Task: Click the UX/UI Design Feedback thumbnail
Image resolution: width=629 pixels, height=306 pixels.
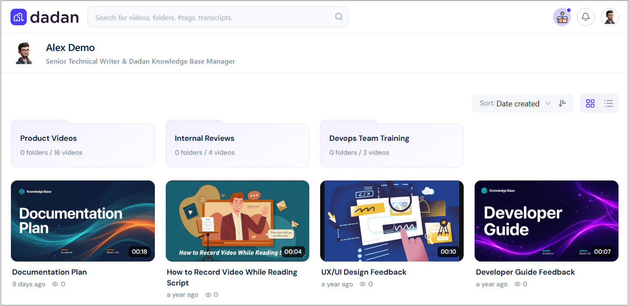Action: click(392, 221)
